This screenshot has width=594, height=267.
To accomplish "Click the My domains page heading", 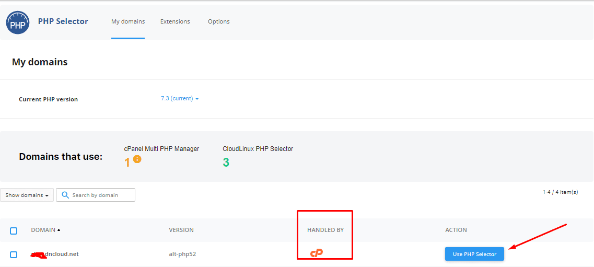I will [x=40, y=62].
